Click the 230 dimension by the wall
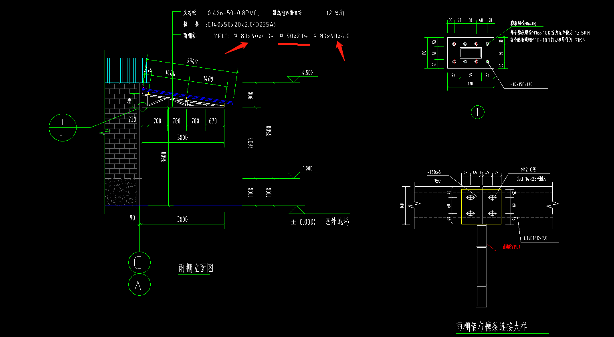This screenshot has width=614, height=337. (x=132, y=119)
